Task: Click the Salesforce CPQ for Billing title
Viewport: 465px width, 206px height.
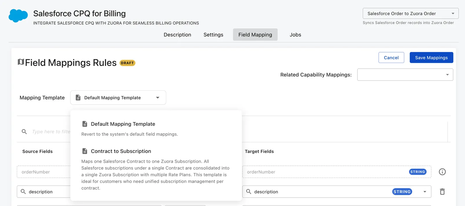Action: (x=79, y=14)
